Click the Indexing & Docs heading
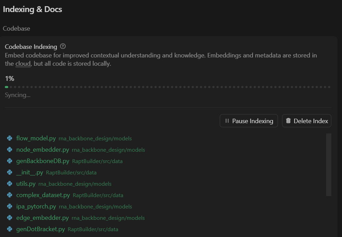This screenshot has height=237, width=342. (x=32, y=9)
